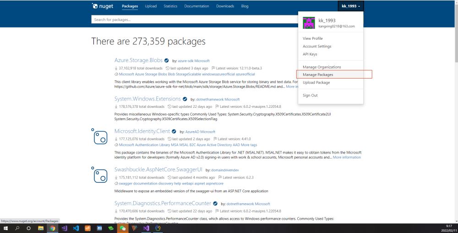Click the download icon beside 37,102,918 total downloads

[x=116, y=68]
